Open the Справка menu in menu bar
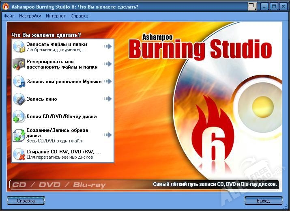 (79, 16)
